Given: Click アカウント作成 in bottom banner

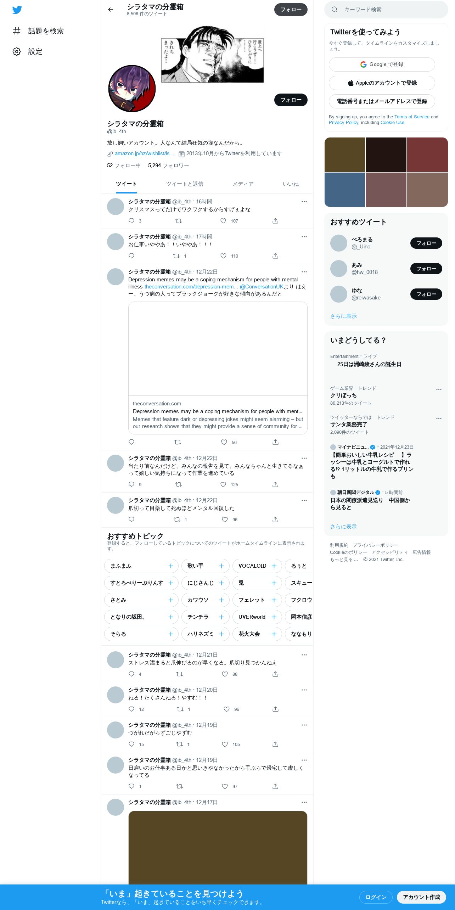Looking at the screenshot, I should [x=421, y=897].
